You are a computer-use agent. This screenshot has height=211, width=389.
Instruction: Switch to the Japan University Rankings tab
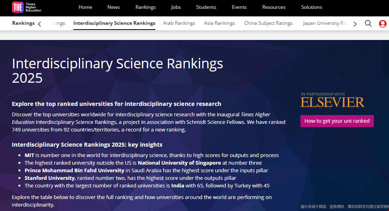[325, 23]
